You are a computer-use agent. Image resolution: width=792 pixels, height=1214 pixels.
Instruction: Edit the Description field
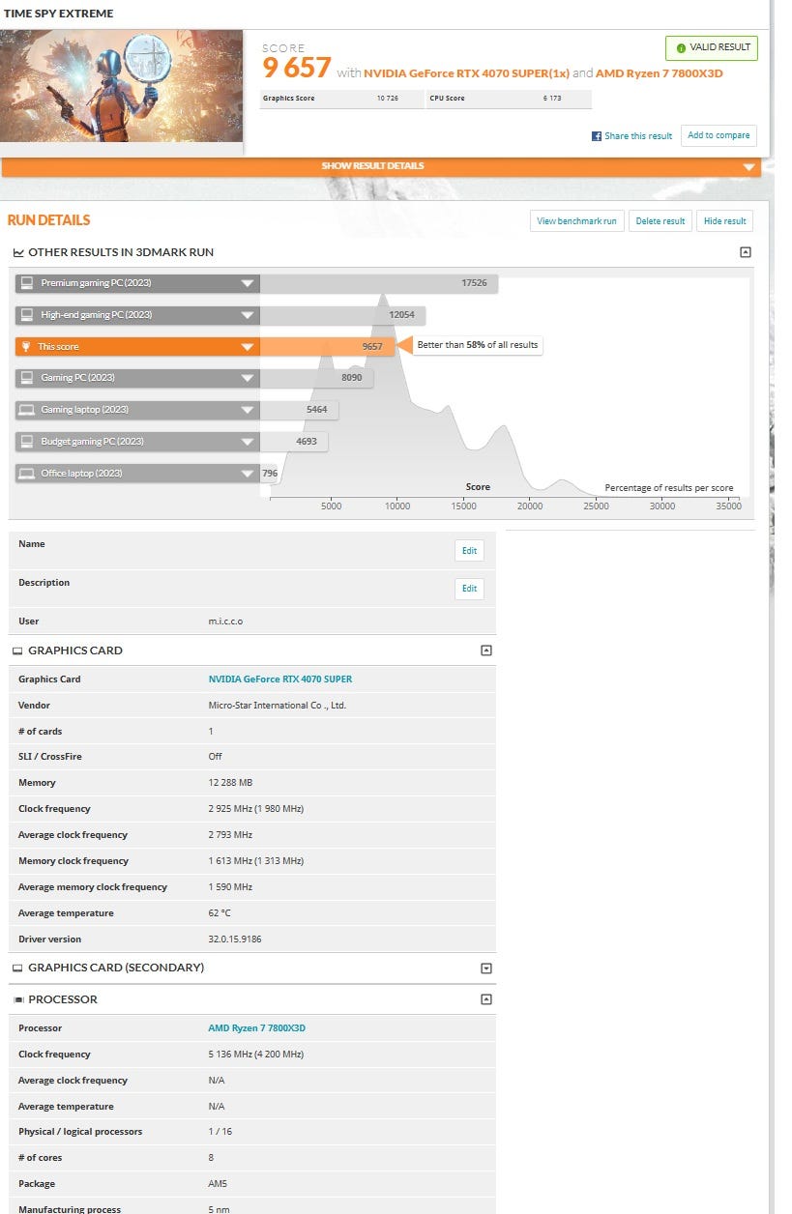pyautogui.click(x=469, y=589)
